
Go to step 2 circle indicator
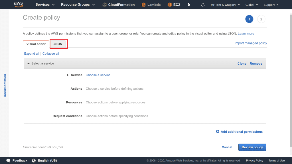pos(261,19)
